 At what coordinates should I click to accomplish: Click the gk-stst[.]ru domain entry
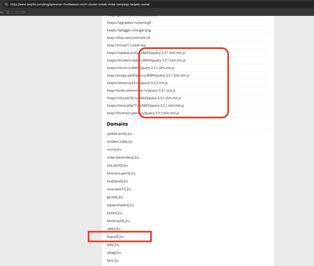click(x=115, y=197)
